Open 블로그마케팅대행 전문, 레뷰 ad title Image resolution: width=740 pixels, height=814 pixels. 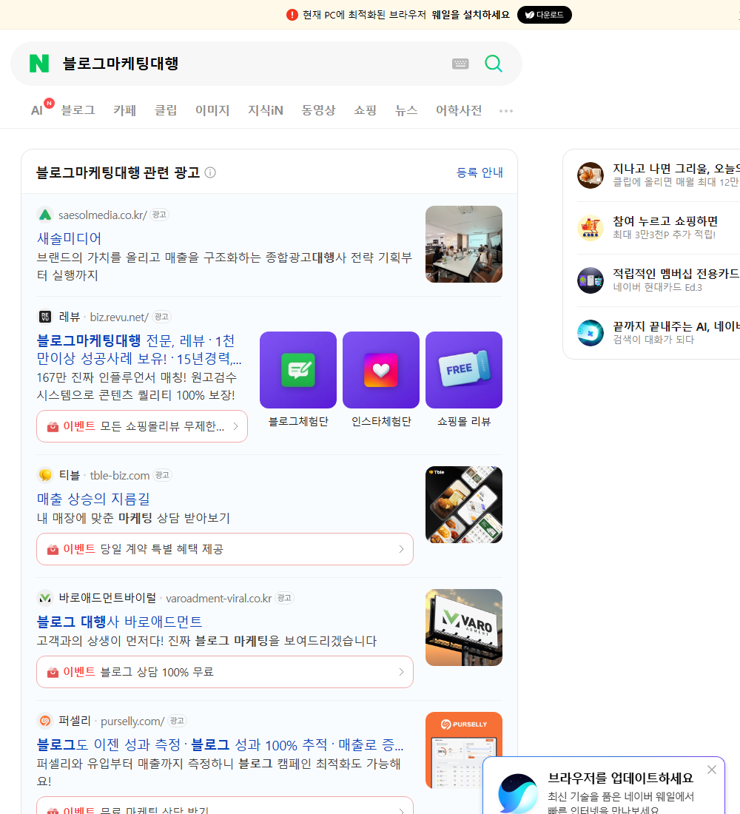(139, 349)
